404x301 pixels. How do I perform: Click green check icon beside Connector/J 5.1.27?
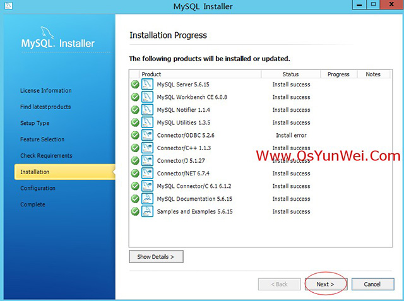[135, 161]
